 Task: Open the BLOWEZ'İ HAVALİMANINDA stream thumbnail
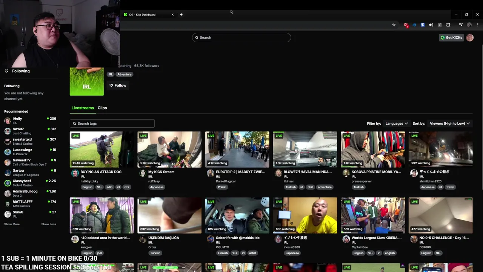(305, 150)
